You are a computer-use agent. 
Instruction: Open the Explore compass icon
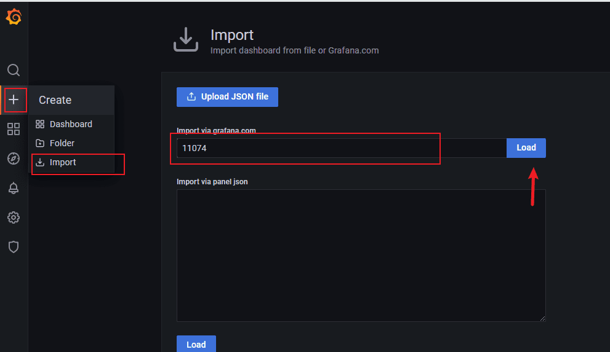(x=14, y=158)
